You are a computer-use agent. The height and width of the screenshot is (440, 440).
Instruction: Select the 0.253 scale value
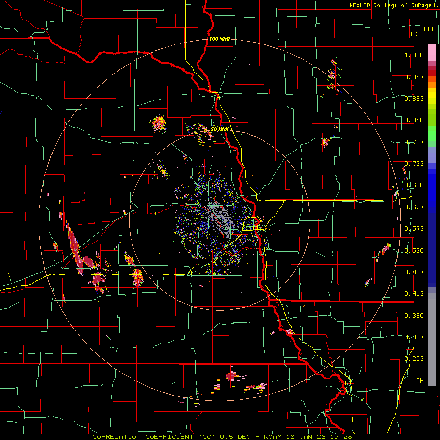tap(414, 359)
